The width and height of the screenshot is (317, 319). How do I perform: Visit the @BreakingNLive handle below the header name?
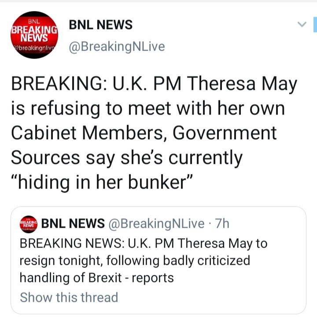117,46
